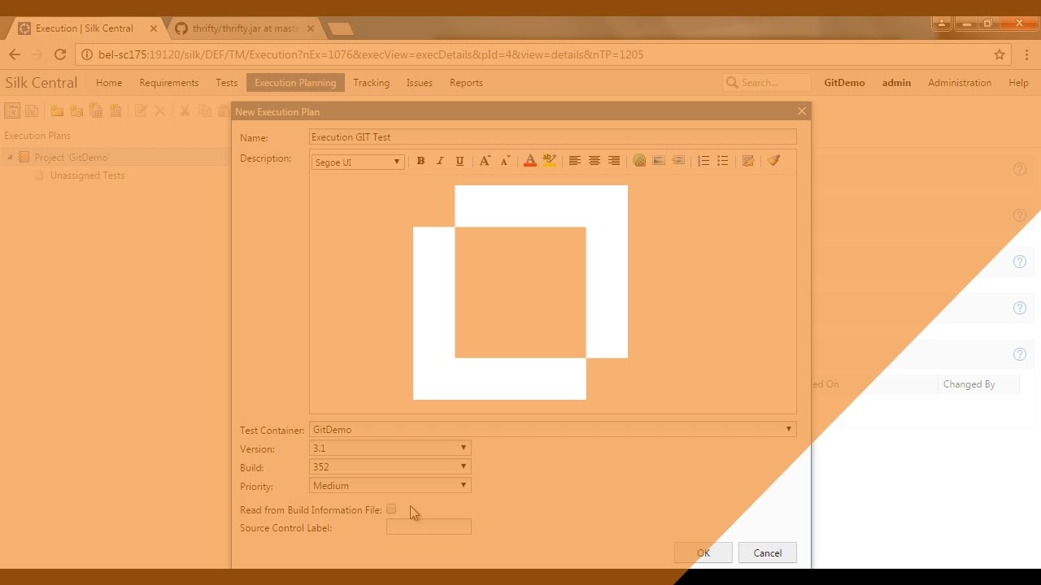Open the Administration link
This screenshot has width=1041, height=585.
pyautogui.click(x=960, y=83)
